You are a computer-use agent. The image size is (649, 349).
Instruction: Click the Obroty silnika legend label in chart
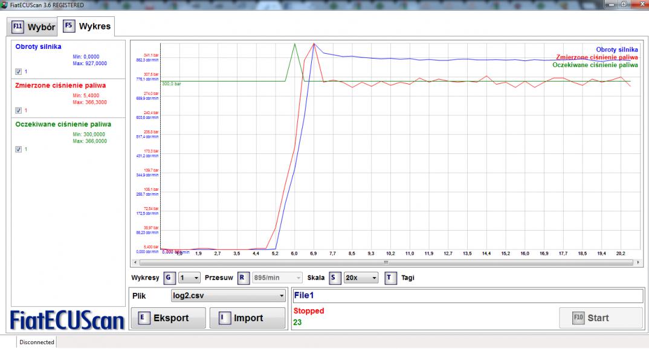(617, 50)
